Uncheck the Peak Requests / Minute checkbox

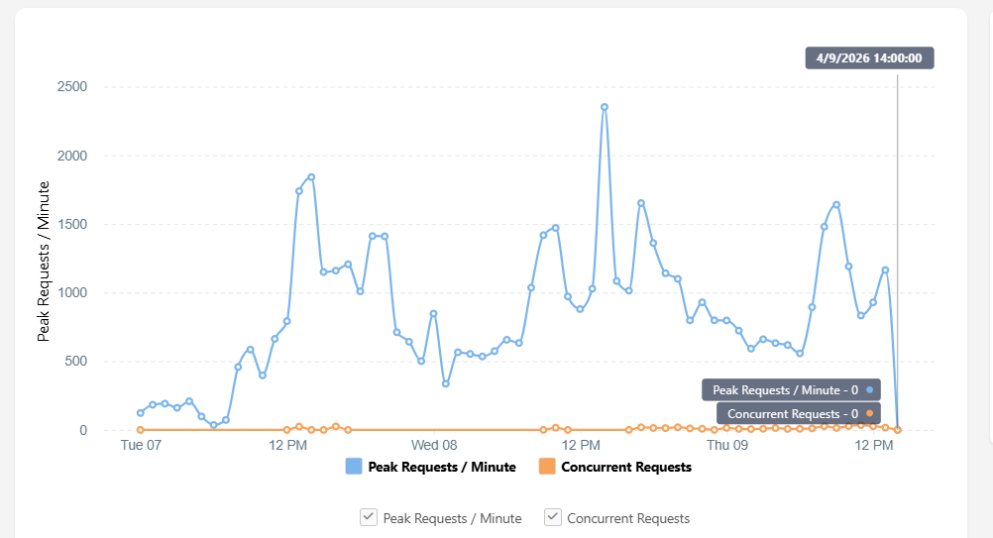click(368, 517)
